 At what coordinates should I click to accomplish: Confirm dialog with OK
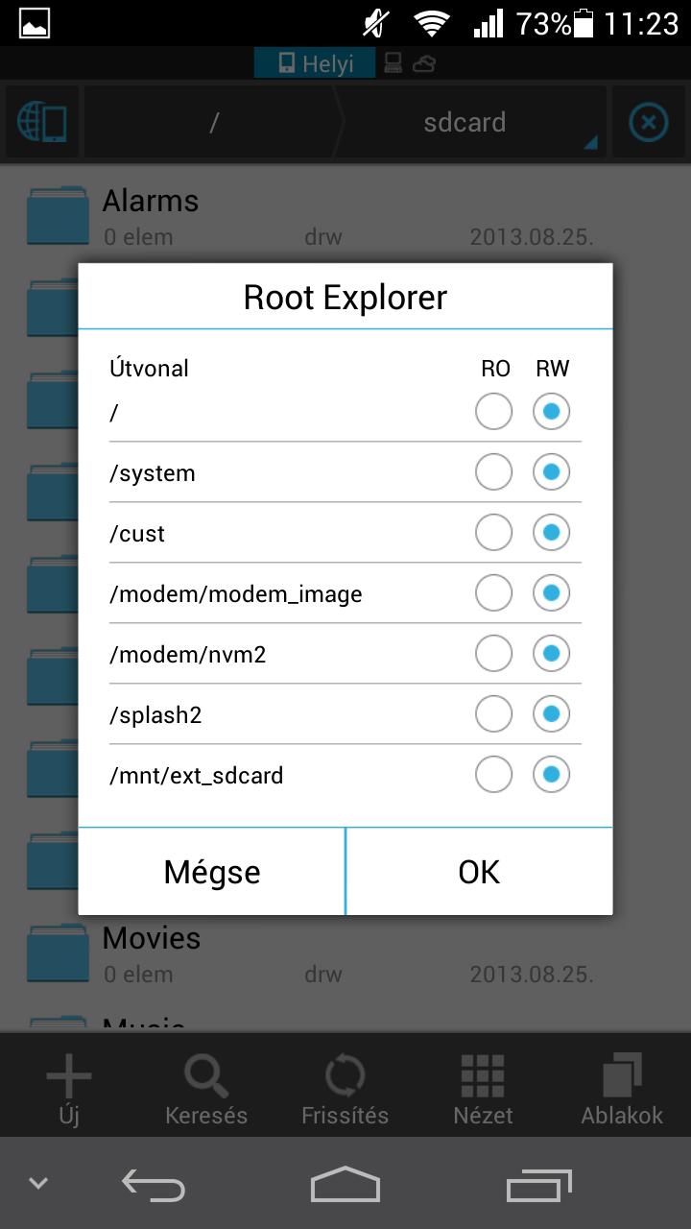479,872
